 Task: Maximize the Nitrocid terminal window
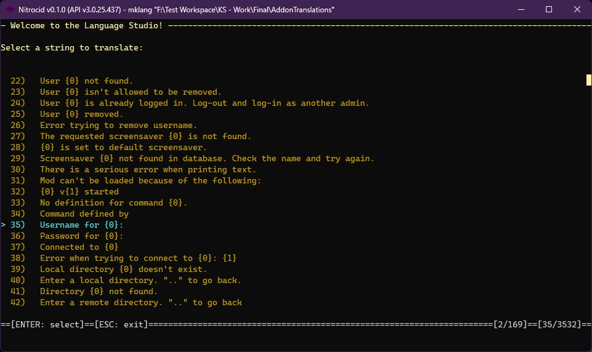[x=549, y=10]
